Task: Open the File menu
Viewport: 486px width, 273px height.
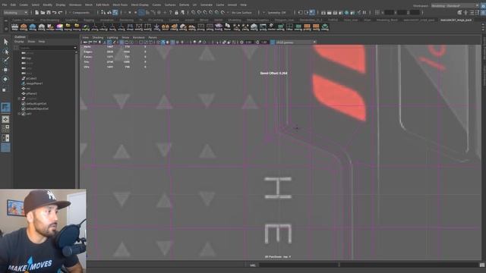Action: 5,5
